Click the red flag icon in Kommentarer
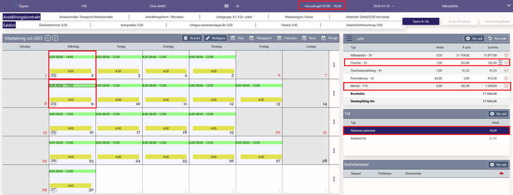The width and height of the screenshot is (513, 195). [501, 174]
